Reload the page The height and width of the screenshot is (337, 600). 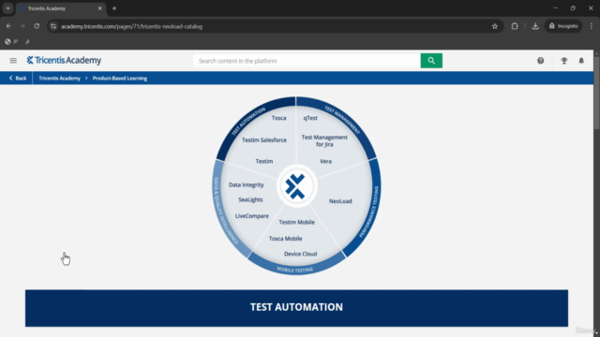click(x=37, y=26)
